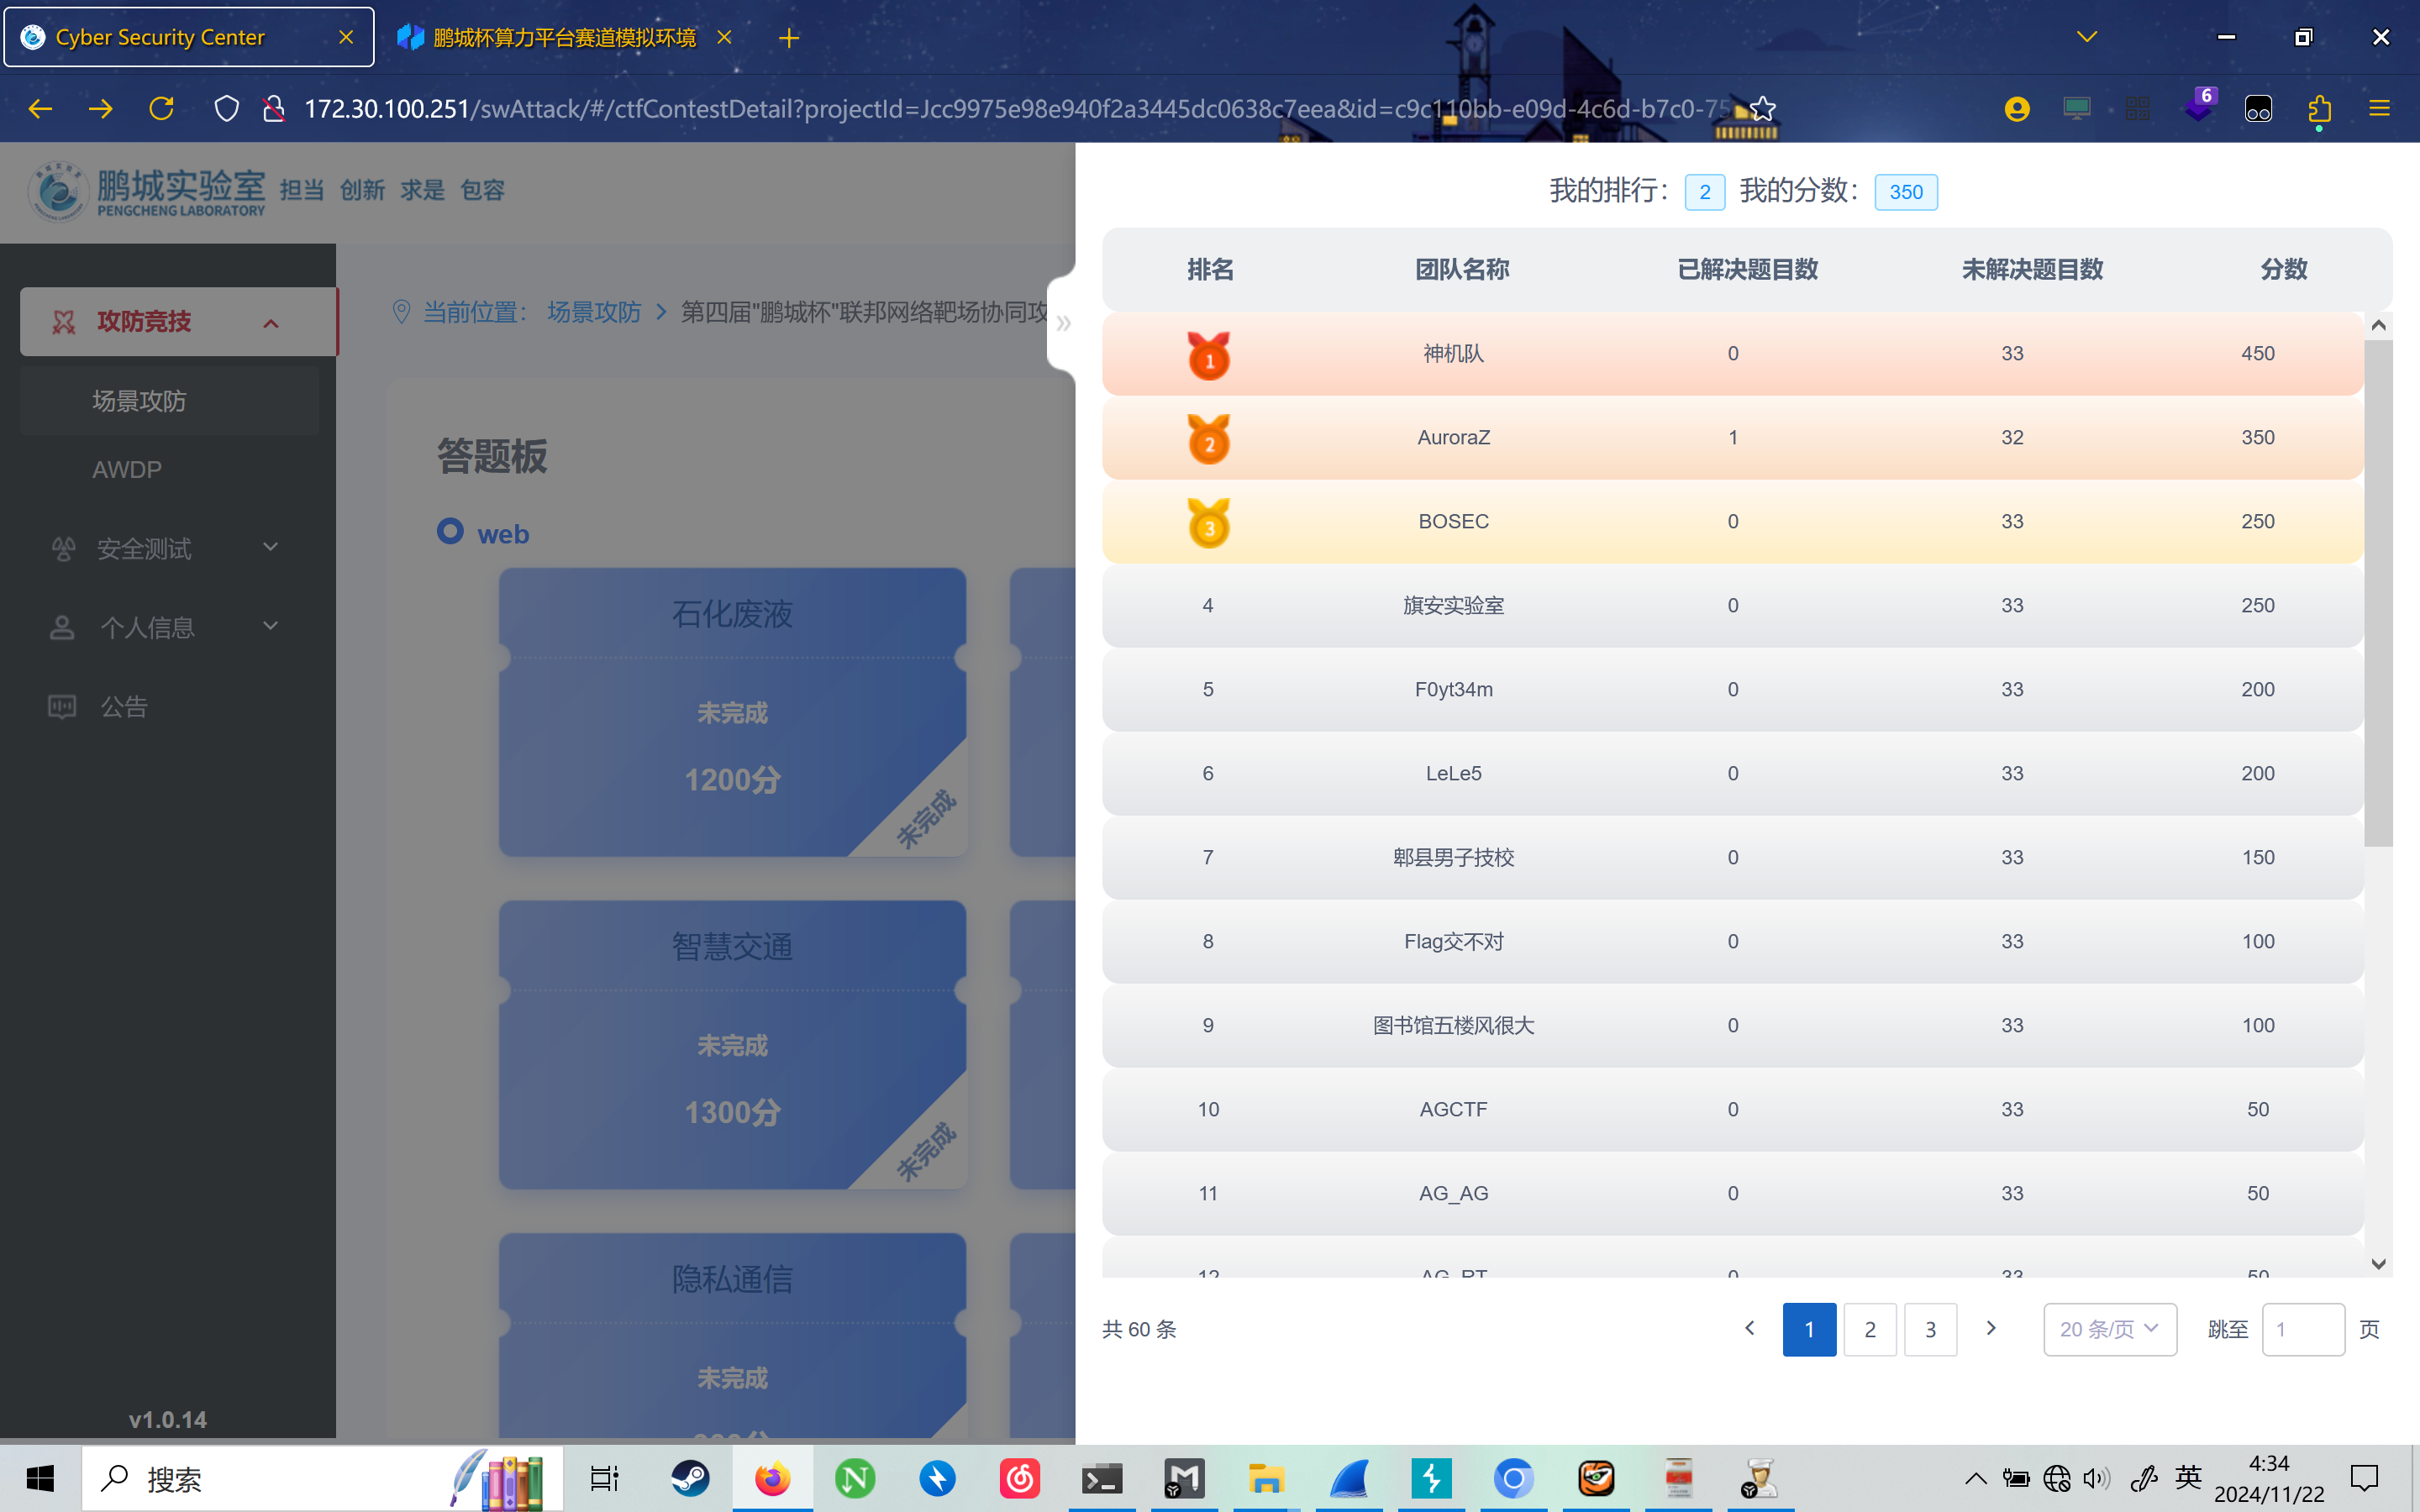The height and width of the screenshot is (1512, 2420).
Task: Select the 图书馆五楼风很大 team name
Action: click(1454, 1025)
